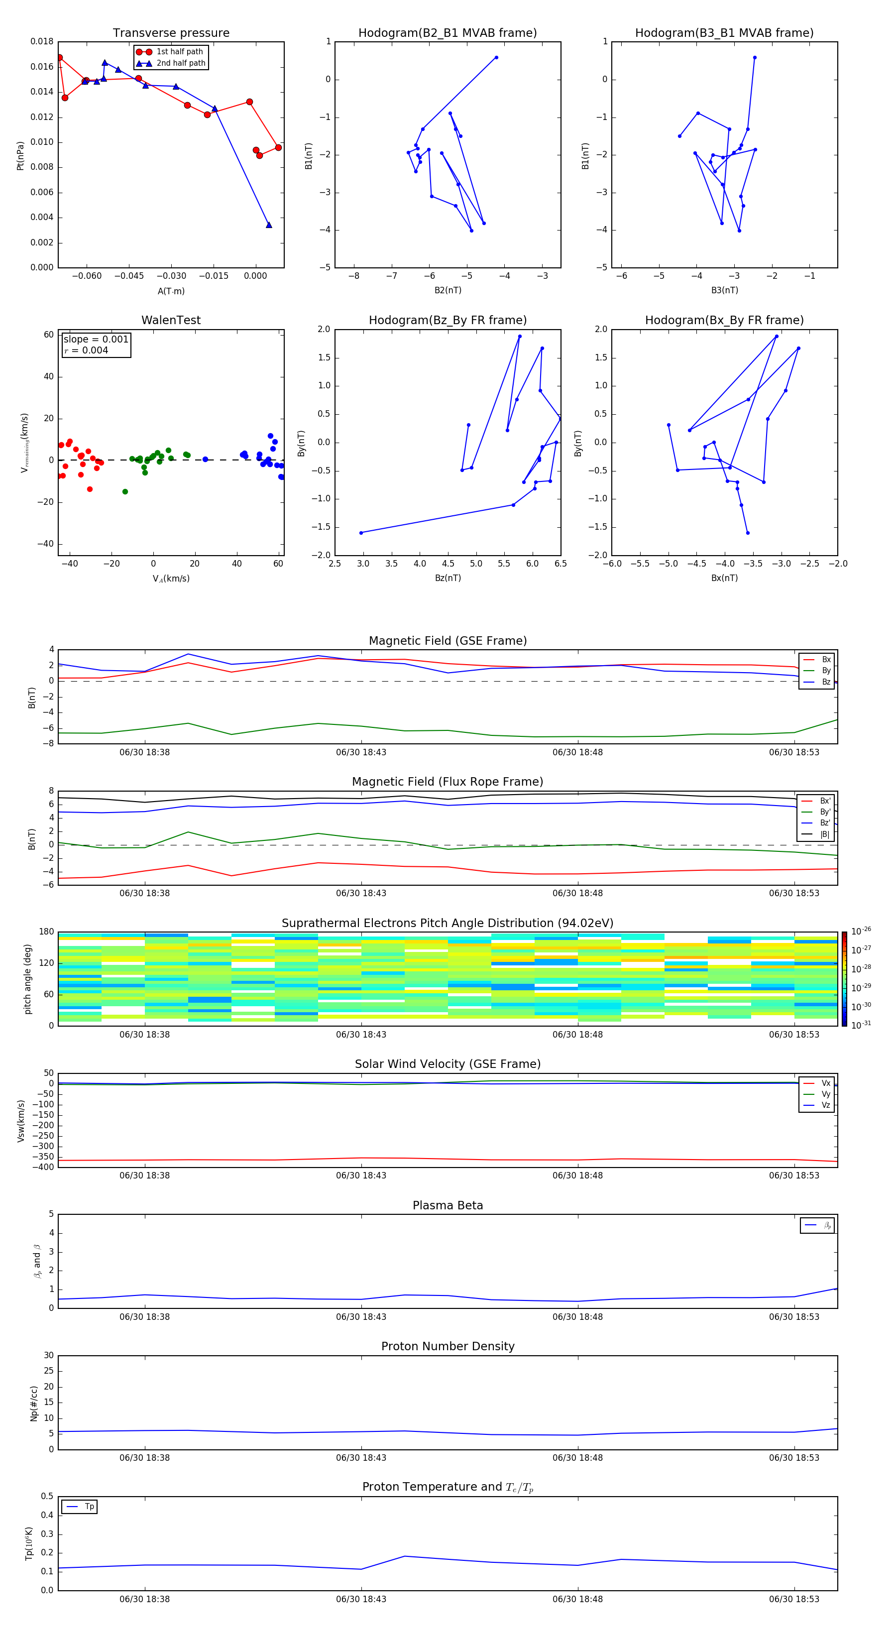Click the "Hodogram(B3_B1 MVAB frame)" title
Image resolution: width=896 pixels, height=1643 pixels.
724,32
